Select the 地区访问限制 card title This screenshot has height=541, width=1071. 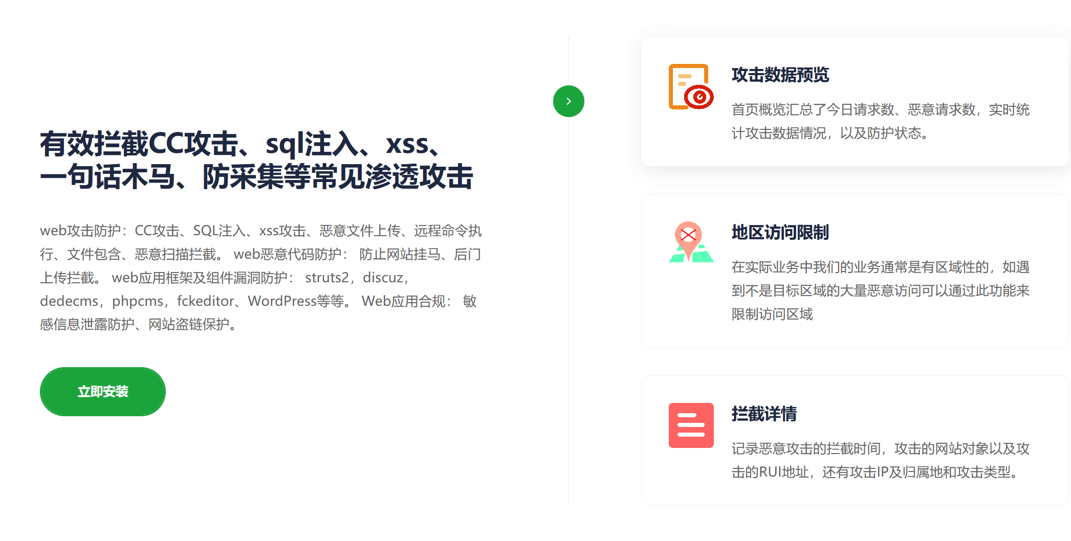pyautogui.click(x=780, y=232)
